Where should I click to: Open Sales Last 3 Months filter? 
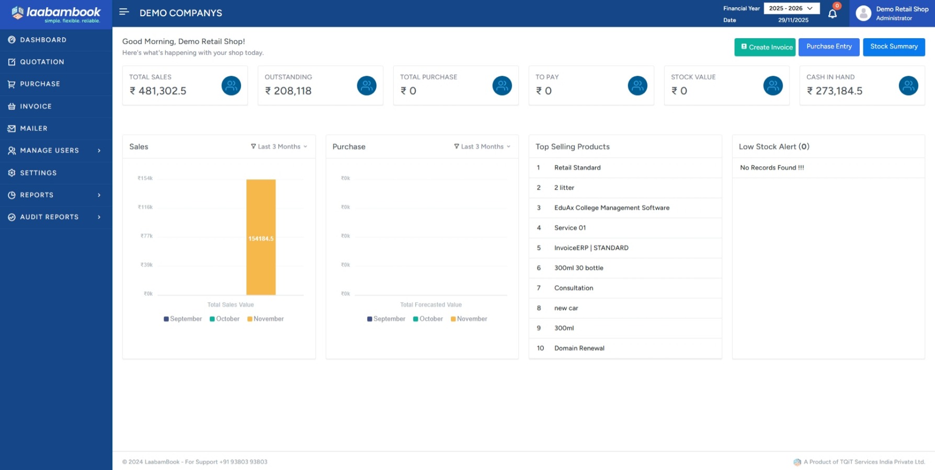(279, 147)
